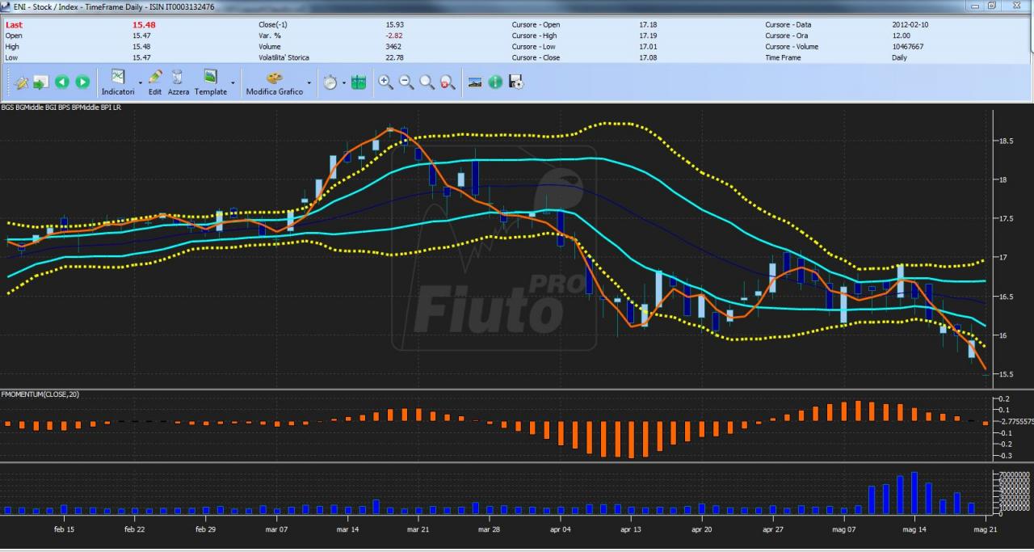1034x552 pixels.
Task: Click the landscape picture export icon
Action: (x=475, y=82)
